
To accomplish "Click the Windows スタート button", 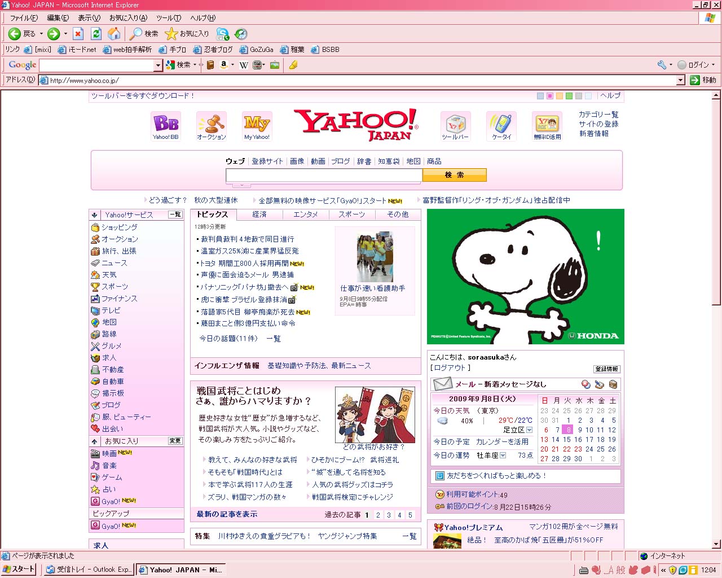I will (x=19, y=570).
